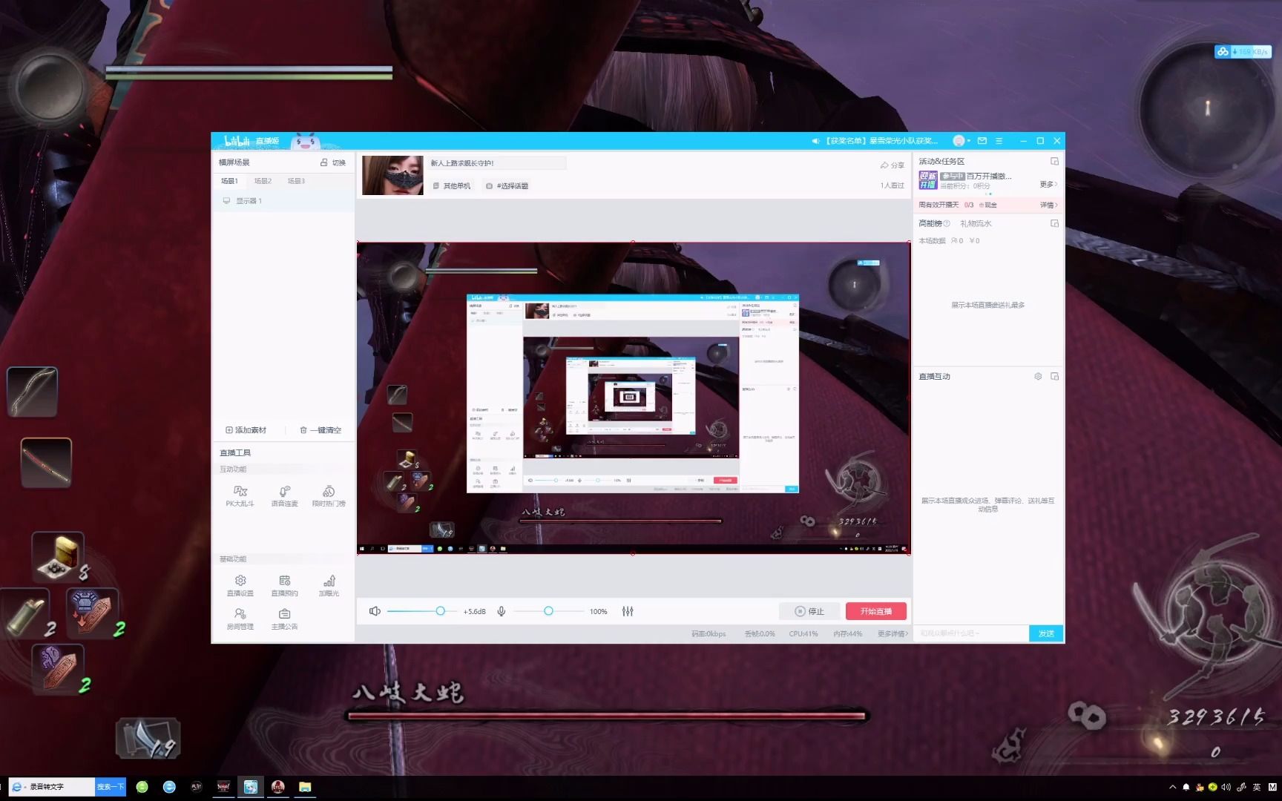The image size is (1282, 801).
Task: Click the stream preview canvas
Action: click(x=634, y=398)
